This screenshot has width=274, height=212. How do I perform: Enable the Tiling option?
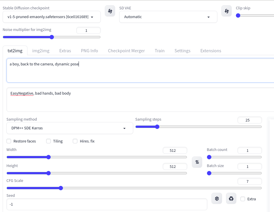click(x=49, y=141)
